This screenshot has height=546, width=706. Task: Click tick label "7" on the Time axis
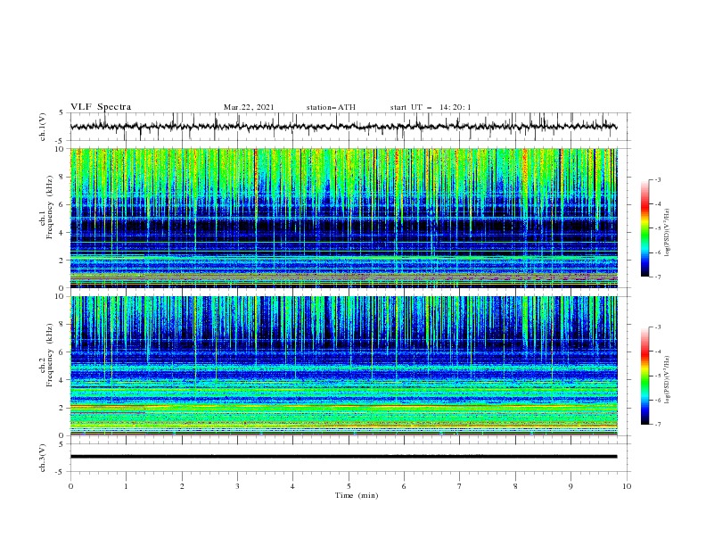[x=460, y=486]
